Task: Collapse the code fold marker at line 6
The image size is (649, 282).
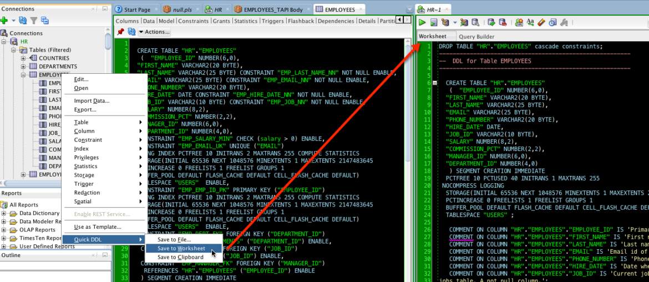Action: pyautogui.click(x=434, y=83)
